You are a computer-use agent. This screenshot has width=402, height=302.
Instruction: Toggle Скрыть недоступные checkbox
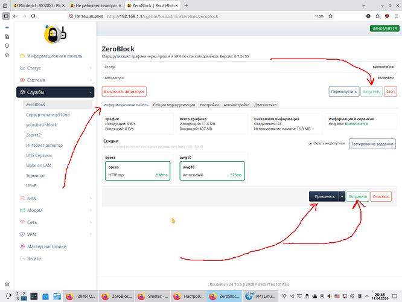coord(310,144)
